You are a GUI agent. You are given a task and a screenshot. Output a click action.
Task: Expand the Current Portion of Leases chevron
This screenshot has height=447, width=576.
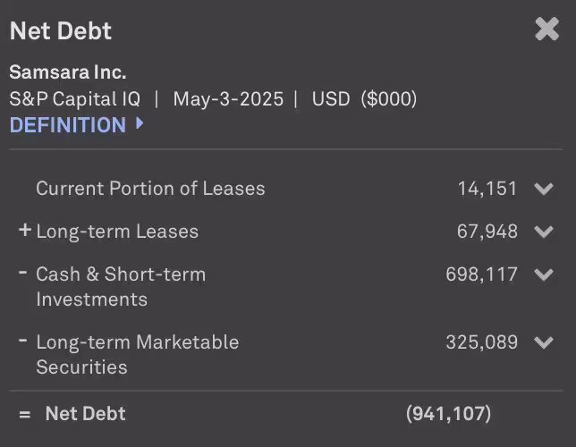[544, 189]
